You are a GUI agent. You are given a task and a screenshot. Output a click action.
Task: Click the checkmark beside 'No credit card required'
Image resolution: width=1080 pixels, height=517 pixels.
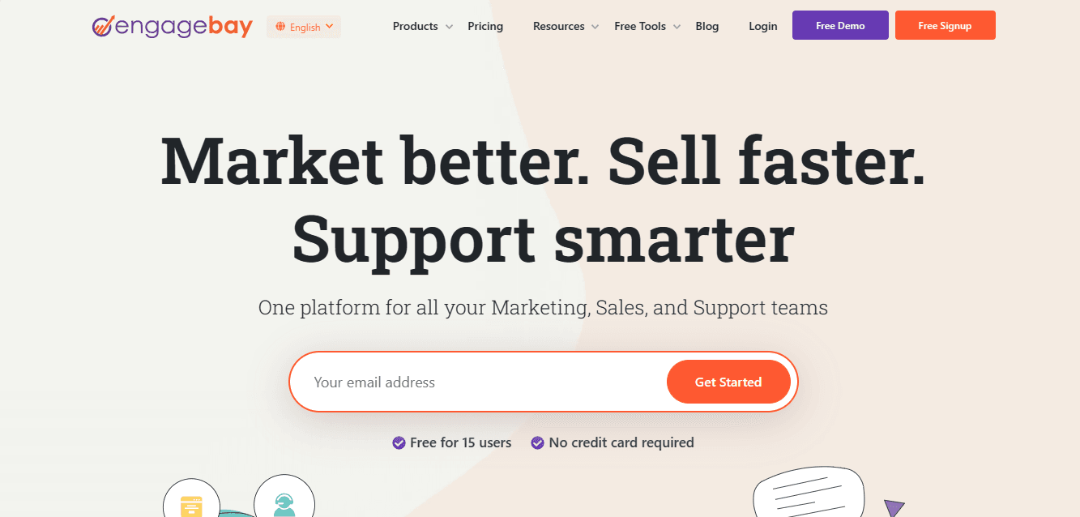click(537, 442)
